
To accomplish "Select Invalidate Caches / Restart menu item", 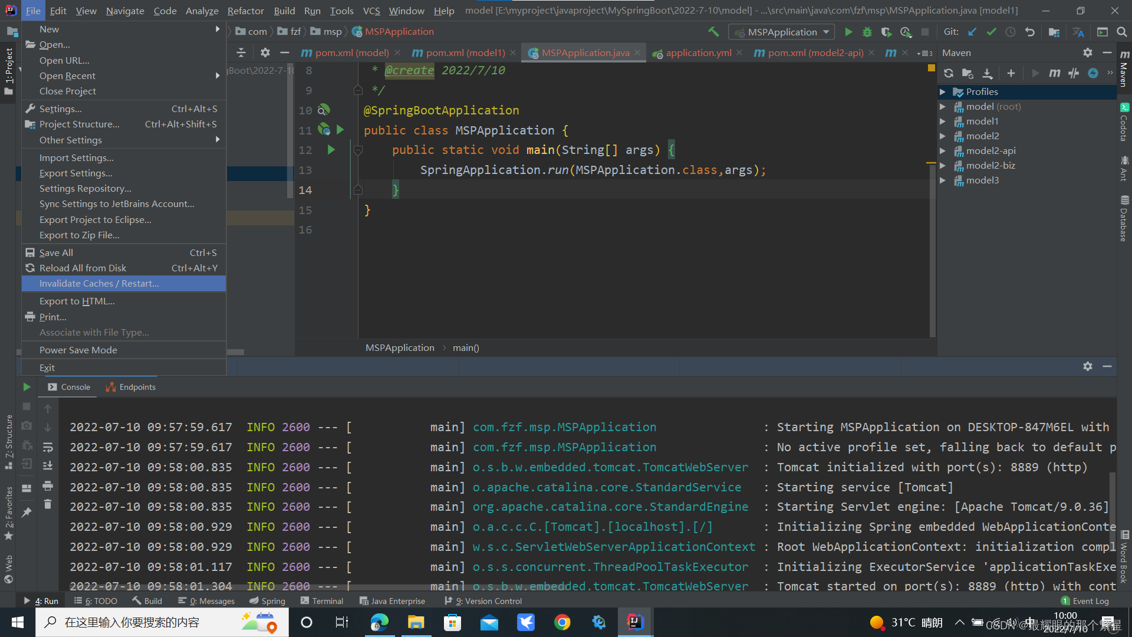I will click(x=99, y=284).
